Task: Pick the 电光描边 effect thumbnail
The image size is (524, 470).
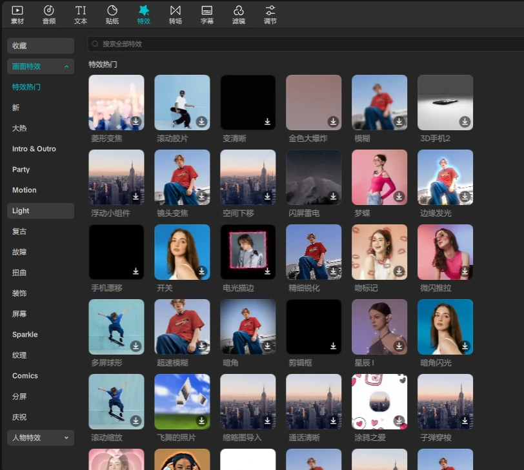Action: (x=248, y=252)
